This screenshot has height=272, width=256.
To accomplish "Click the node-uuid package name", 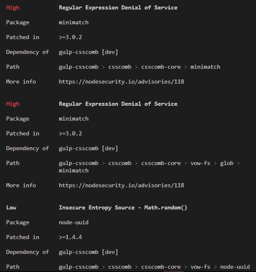I will click(x=74, y=223).
